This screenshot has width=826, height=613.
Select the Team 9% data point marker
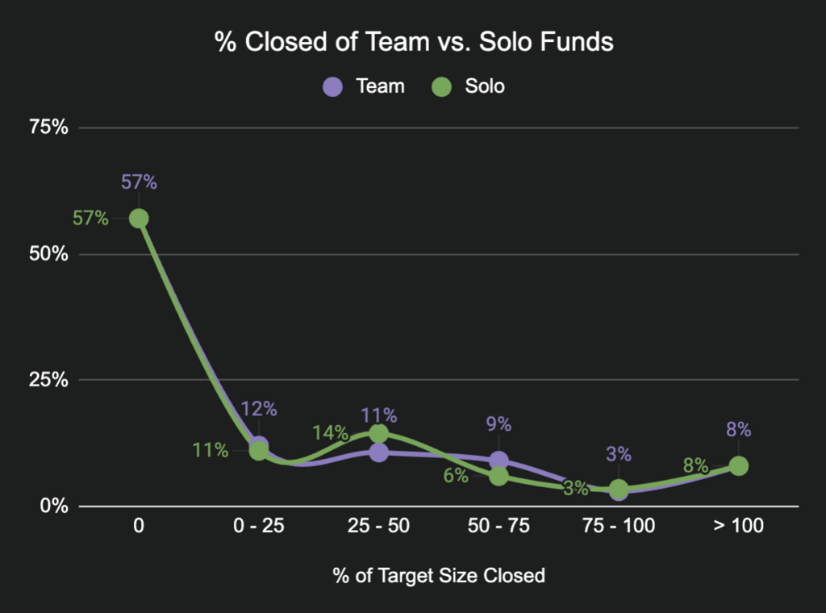499,461
